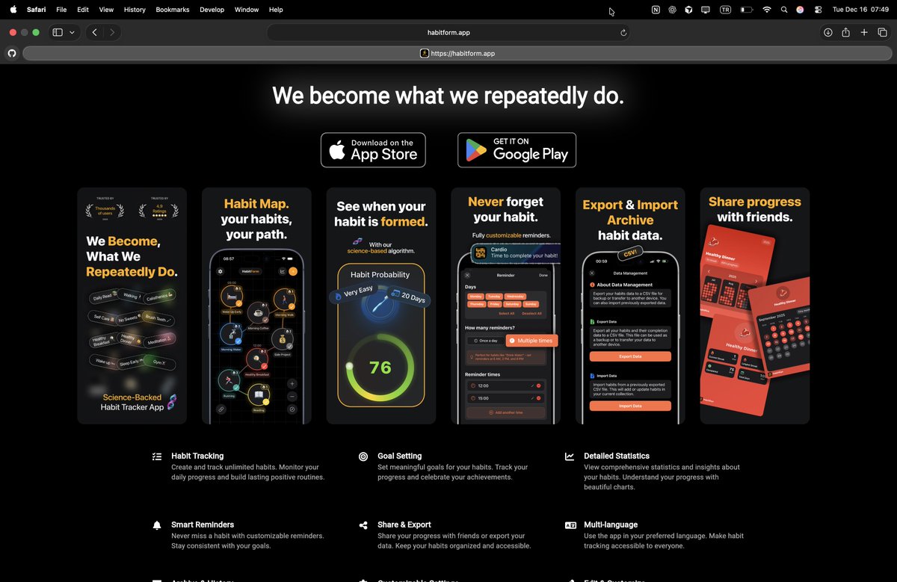
Task: Open the Share progress with friends screenshot
Action: point(754,306)
